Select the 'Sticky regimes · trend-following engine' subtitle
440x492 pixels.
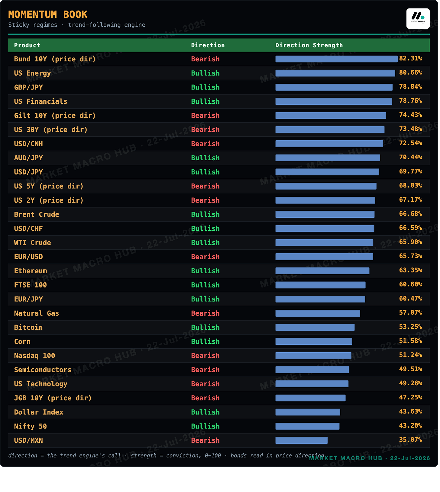[77, 25]
